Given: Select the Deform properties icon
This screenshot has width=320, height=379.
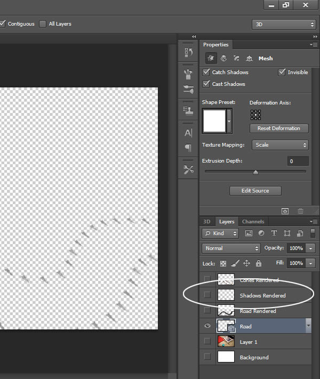Looking at the screenshot, I should click(x=224, y=58).
